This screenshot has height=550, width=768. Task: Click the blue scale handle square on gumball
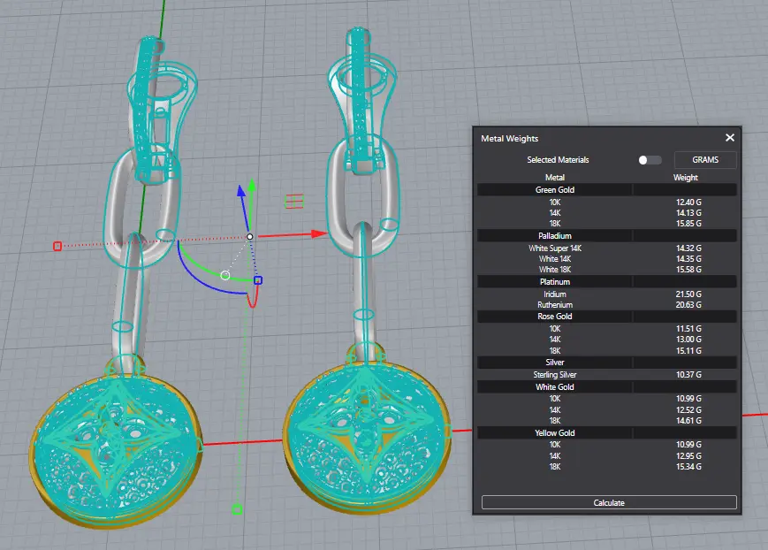[x=258, y=280]
